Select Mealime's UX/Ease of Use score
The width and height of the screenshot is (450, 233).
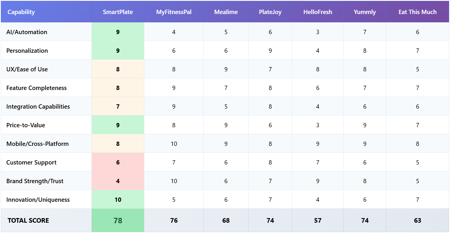click(x=226, y=69)
